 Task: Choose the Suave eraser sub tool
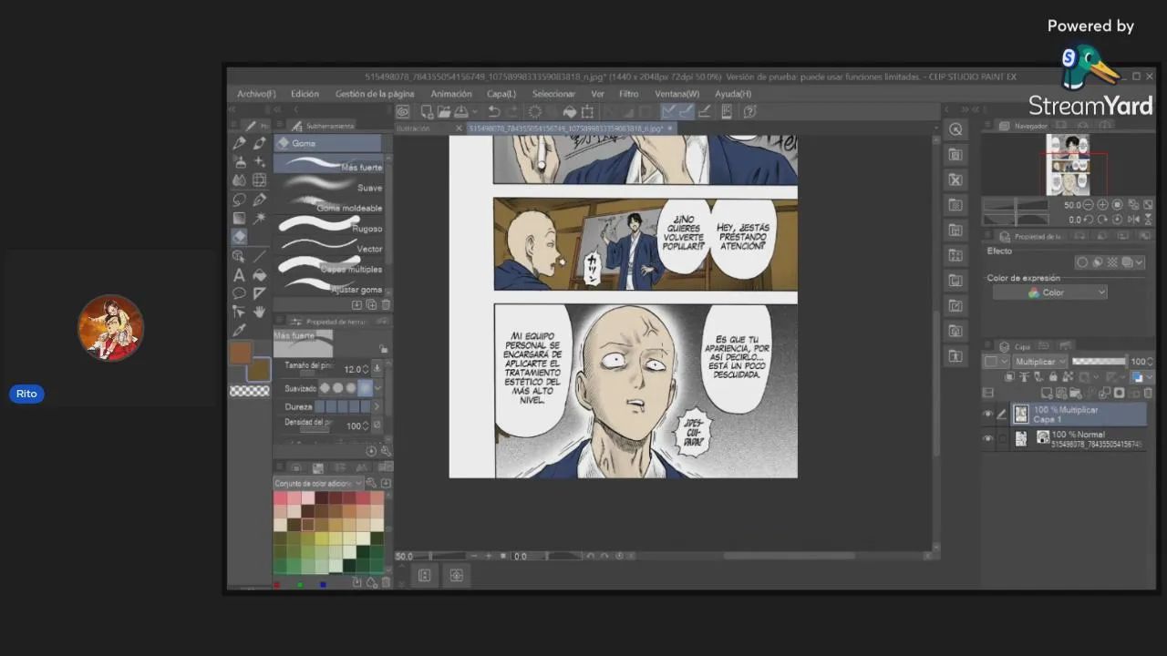click(x=329, y=185)
